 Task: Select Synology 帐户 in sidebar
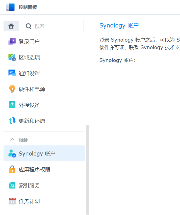[44, 153]
